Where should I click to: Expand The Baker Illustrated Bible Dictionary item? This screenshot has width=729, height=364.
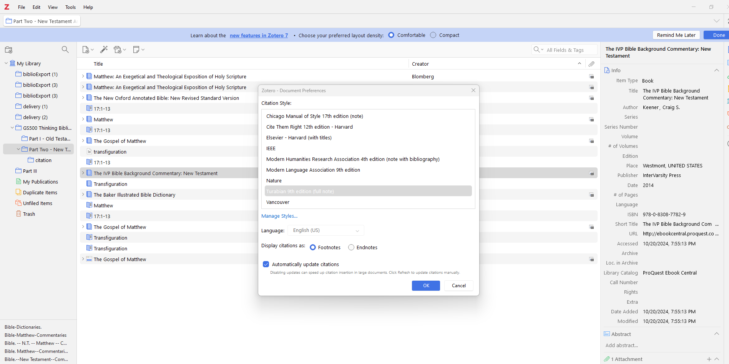coord(83,195)
